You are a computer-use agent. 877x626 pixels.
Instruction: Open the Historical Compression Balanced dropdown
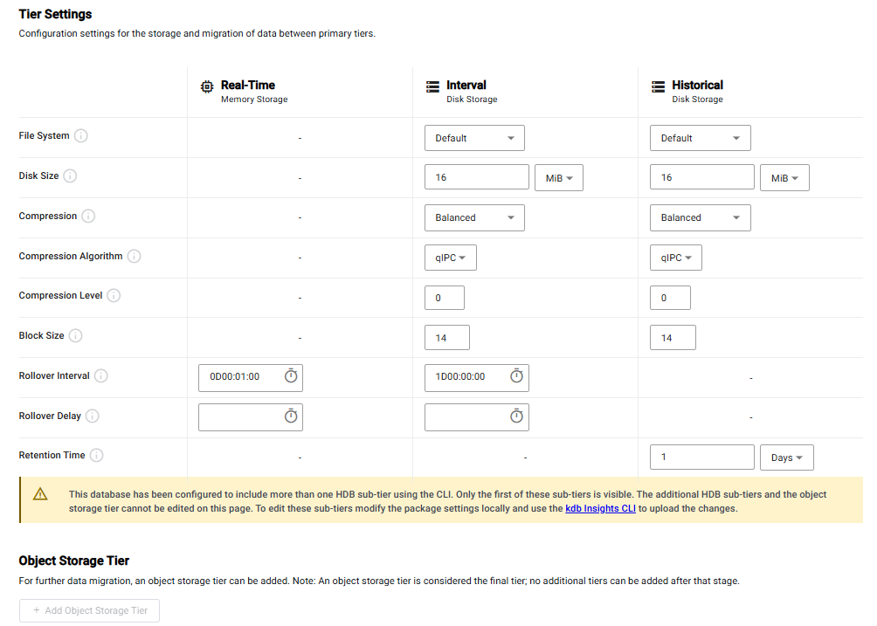click(700, 218)
